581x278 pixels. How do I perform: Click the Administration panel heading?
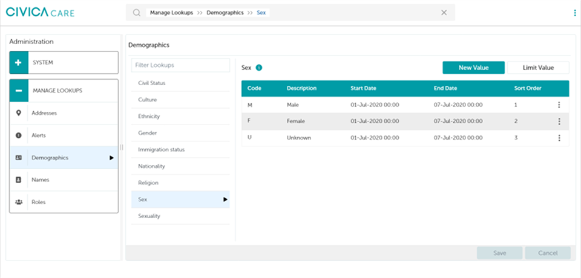click(x=31, y=42)
